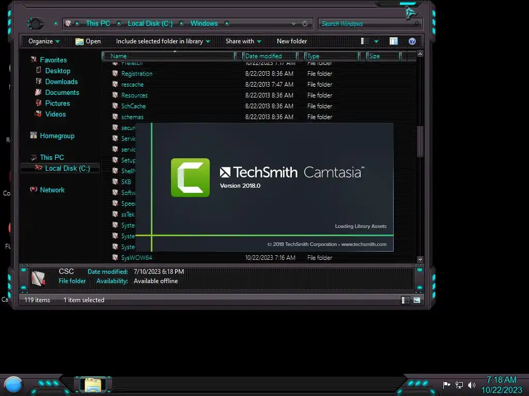Expand Include selected folder in library
Image resolution: width=529 pixels, height=396 pixels.
pyautogui.click(x=163, y=41)
